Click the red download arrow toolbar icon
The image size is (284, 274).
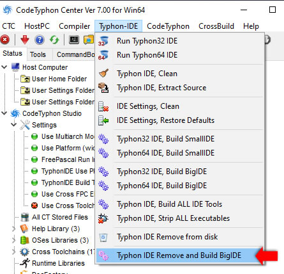pyautogui.click(x=25, y=40)
